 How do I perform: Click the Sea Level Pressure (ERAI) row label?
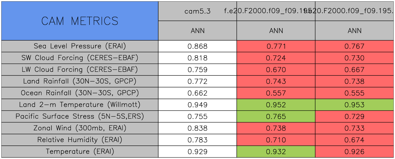(x=80, y=46)
